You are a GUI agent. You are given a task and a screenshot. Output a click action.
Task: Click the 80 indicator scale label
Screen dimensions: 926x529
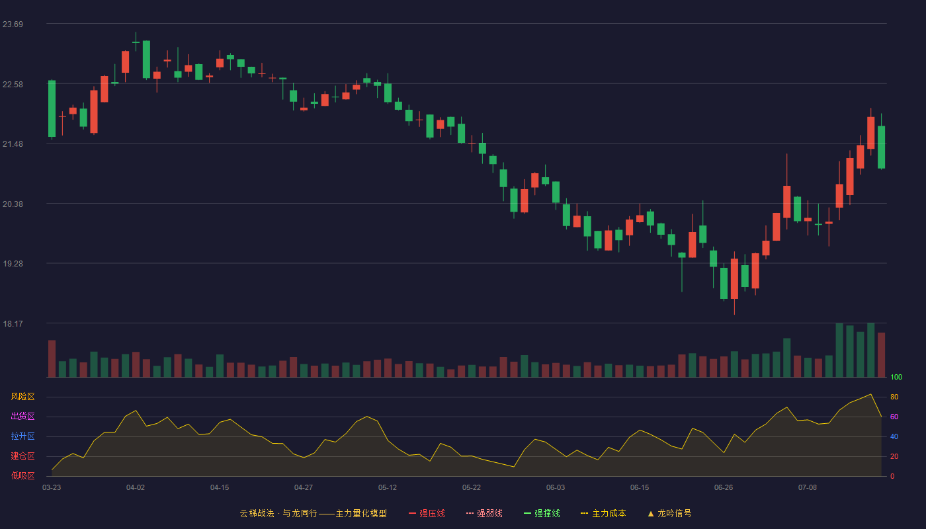[x=894, y=397]
